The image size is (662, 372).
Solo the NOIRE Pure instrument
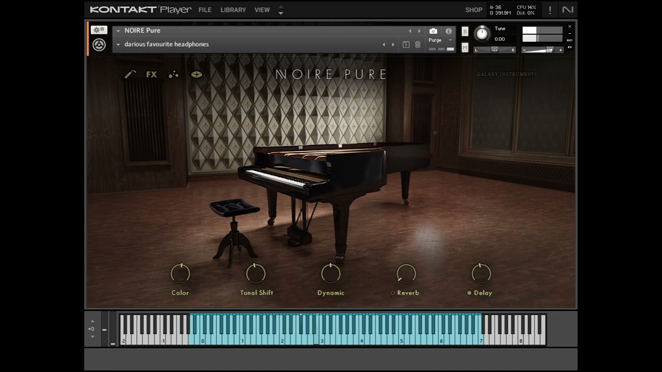pyautogui.click(x=465, y=32)
